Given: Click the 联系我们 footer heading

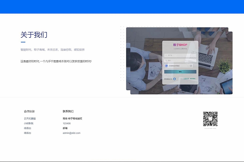Looking at the screenshot, I should (x=68, y=111).
